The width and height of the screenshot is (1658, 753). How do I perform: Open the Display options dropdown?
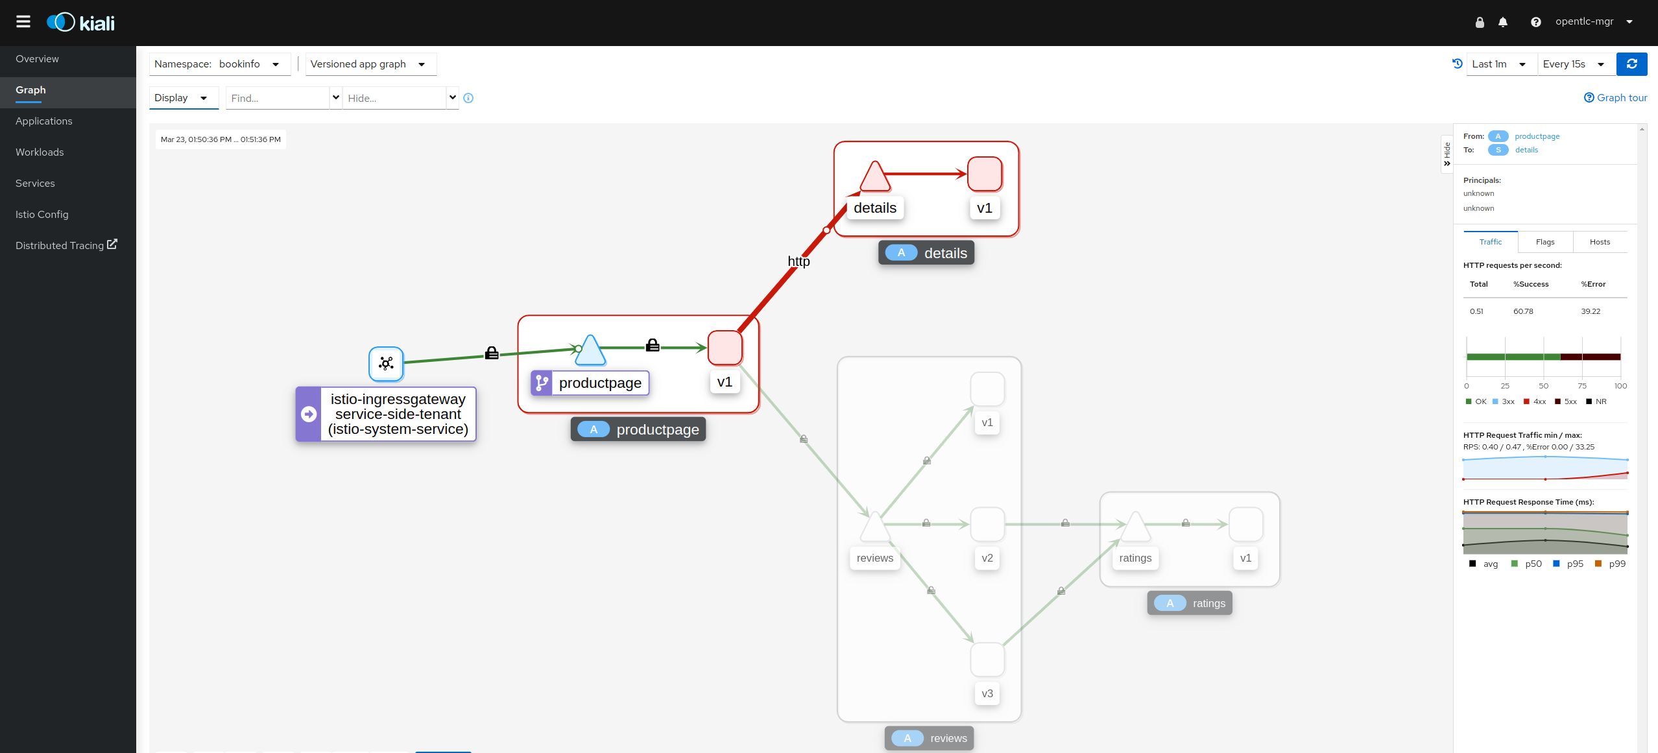click(184, 98)
